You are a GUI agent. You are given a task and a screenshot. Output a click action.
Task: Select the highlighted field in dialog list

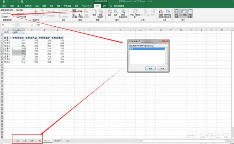(x=147, y=49)
